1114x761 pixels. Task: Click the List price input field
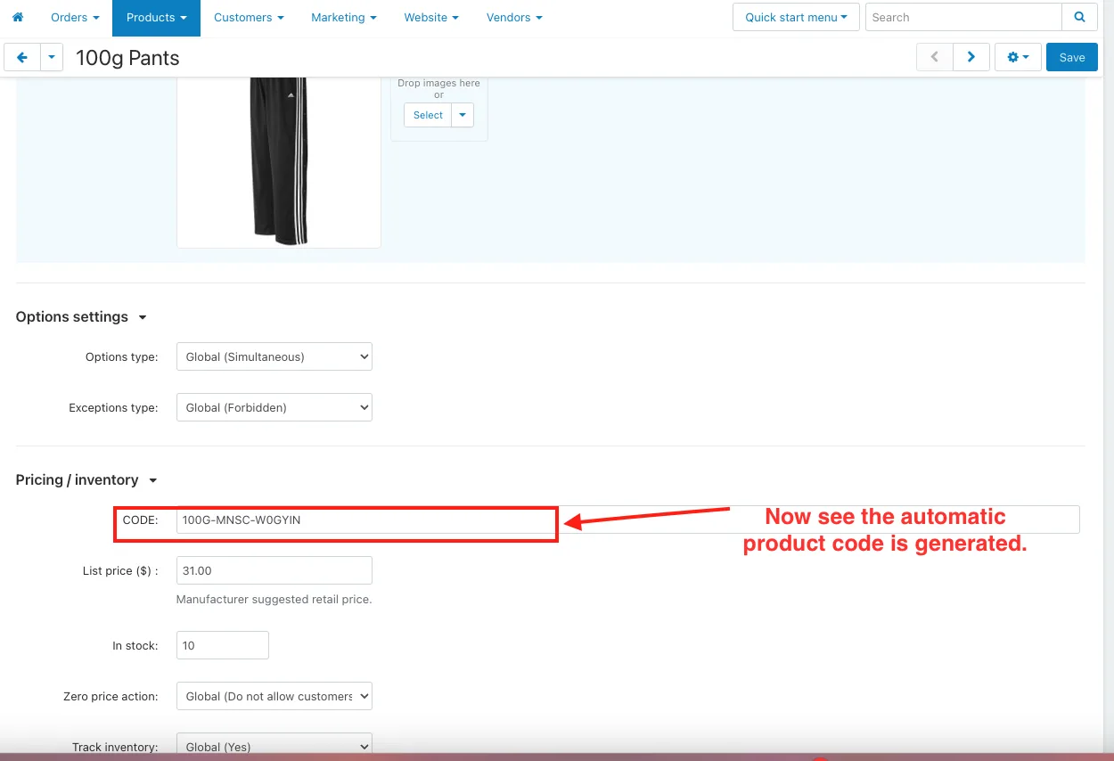[274, 570]
